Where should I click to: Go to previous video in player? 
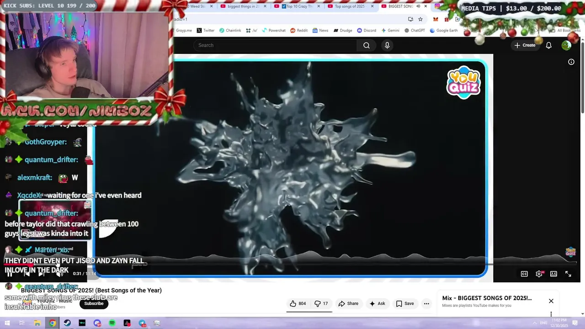26,274
